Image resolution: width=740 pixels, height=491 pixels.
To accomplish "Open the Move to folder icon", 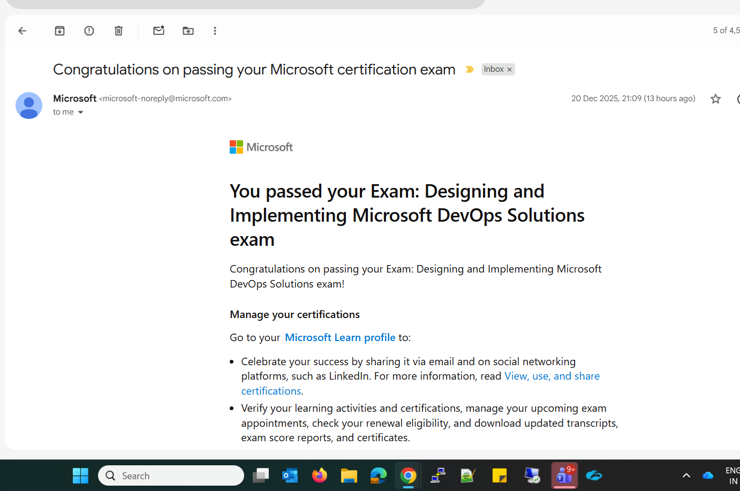I will pos(188,31).
